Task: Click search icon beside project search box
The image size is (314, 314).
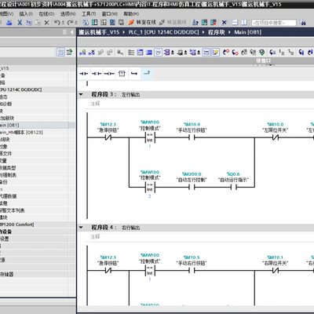Action: click(x=303, y=23)
